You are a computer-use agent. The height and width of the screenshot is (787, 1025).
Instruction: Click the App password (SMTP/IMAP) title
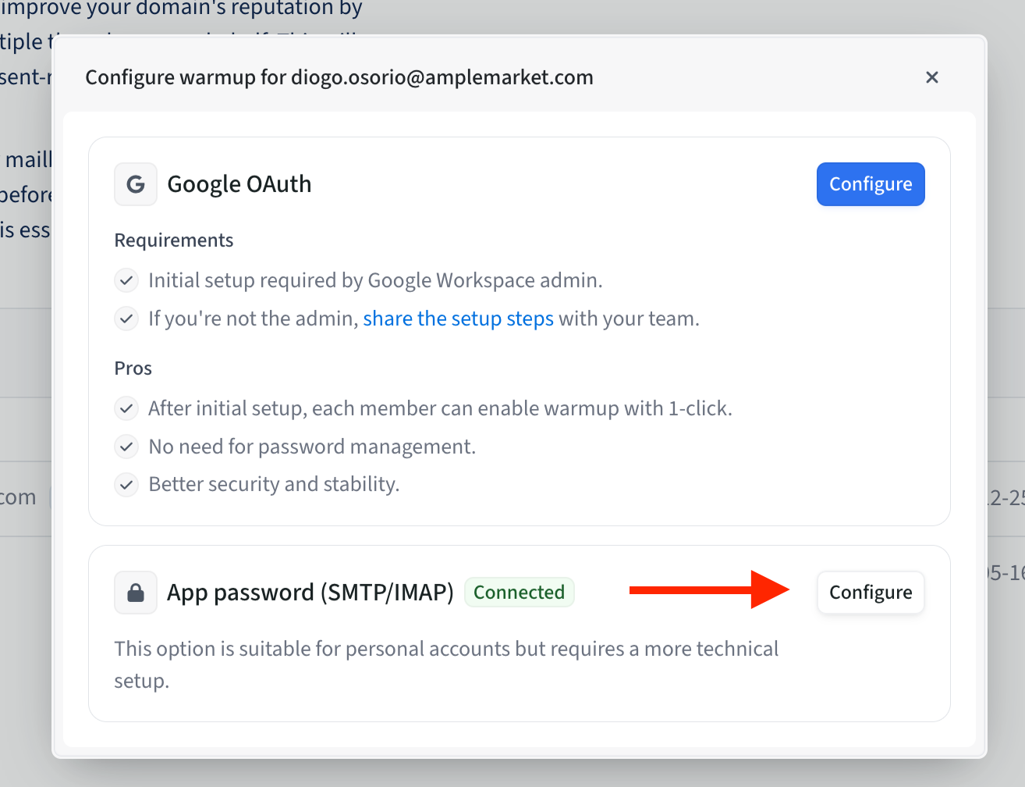tap(310, 593)
